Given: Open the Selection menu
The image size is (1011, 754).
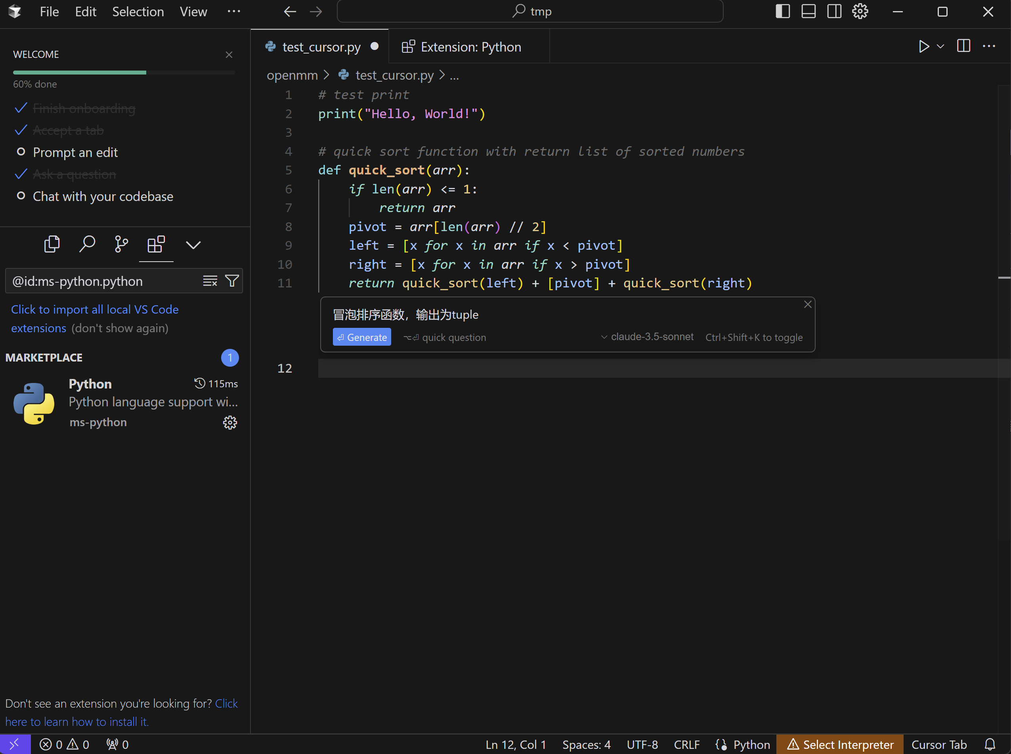Looking at the screenshot, I should 138,12.
